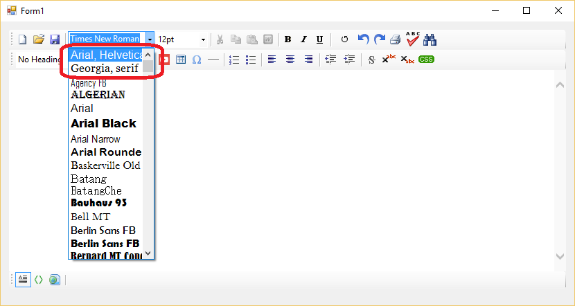Screen dimensions: 575x306
Task: Undo the last action
Action: tap(363, 39)
